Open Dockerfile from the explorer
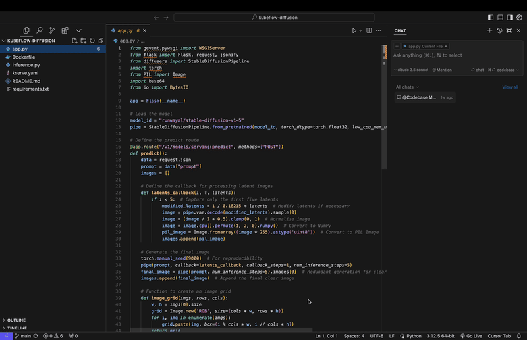This screenshot has height=340, width=527. [x=53, y=57]
